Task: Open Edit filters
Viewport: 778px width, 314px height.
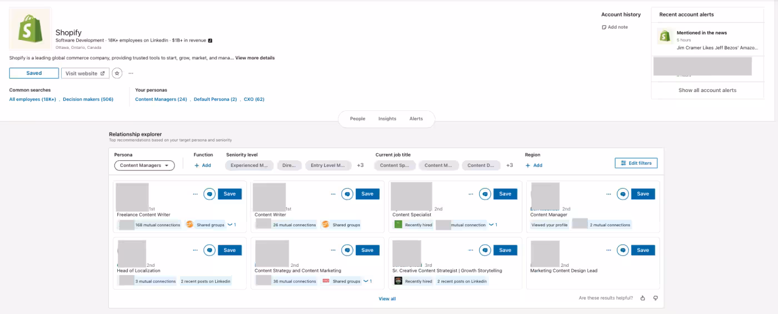Action: (636, 163)
